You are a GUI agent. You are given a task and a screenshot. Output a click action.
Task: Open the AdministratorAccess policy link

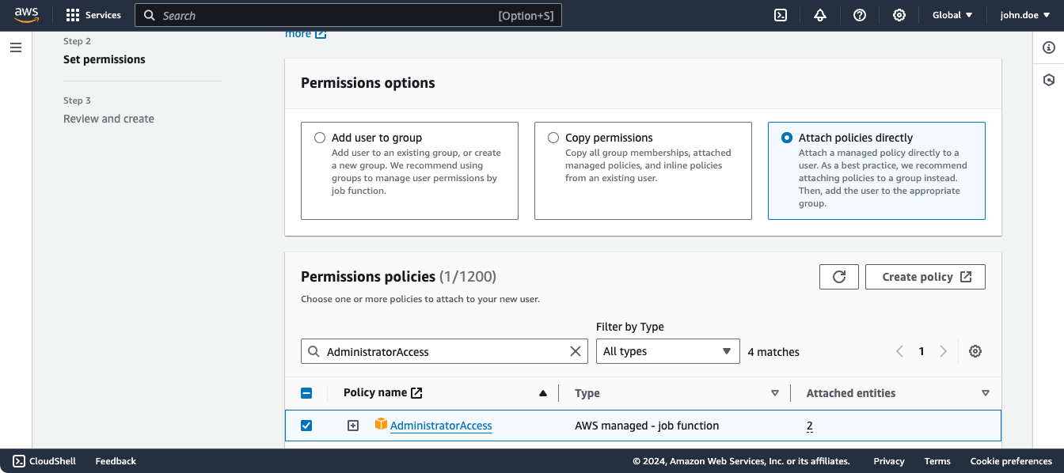[441, 426]
